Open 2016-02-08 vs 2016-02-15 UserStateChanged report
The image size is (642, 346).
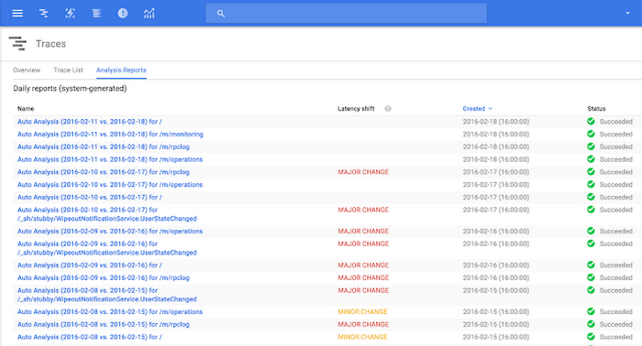tap(107, 295)
